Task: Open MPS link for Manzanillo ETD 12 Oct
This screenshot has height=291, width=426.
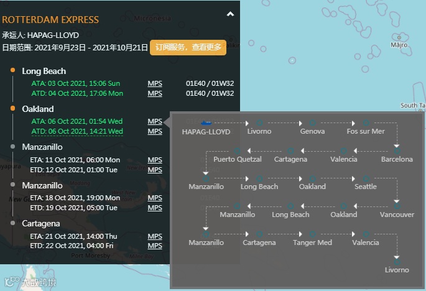Action: pos(155,170)
